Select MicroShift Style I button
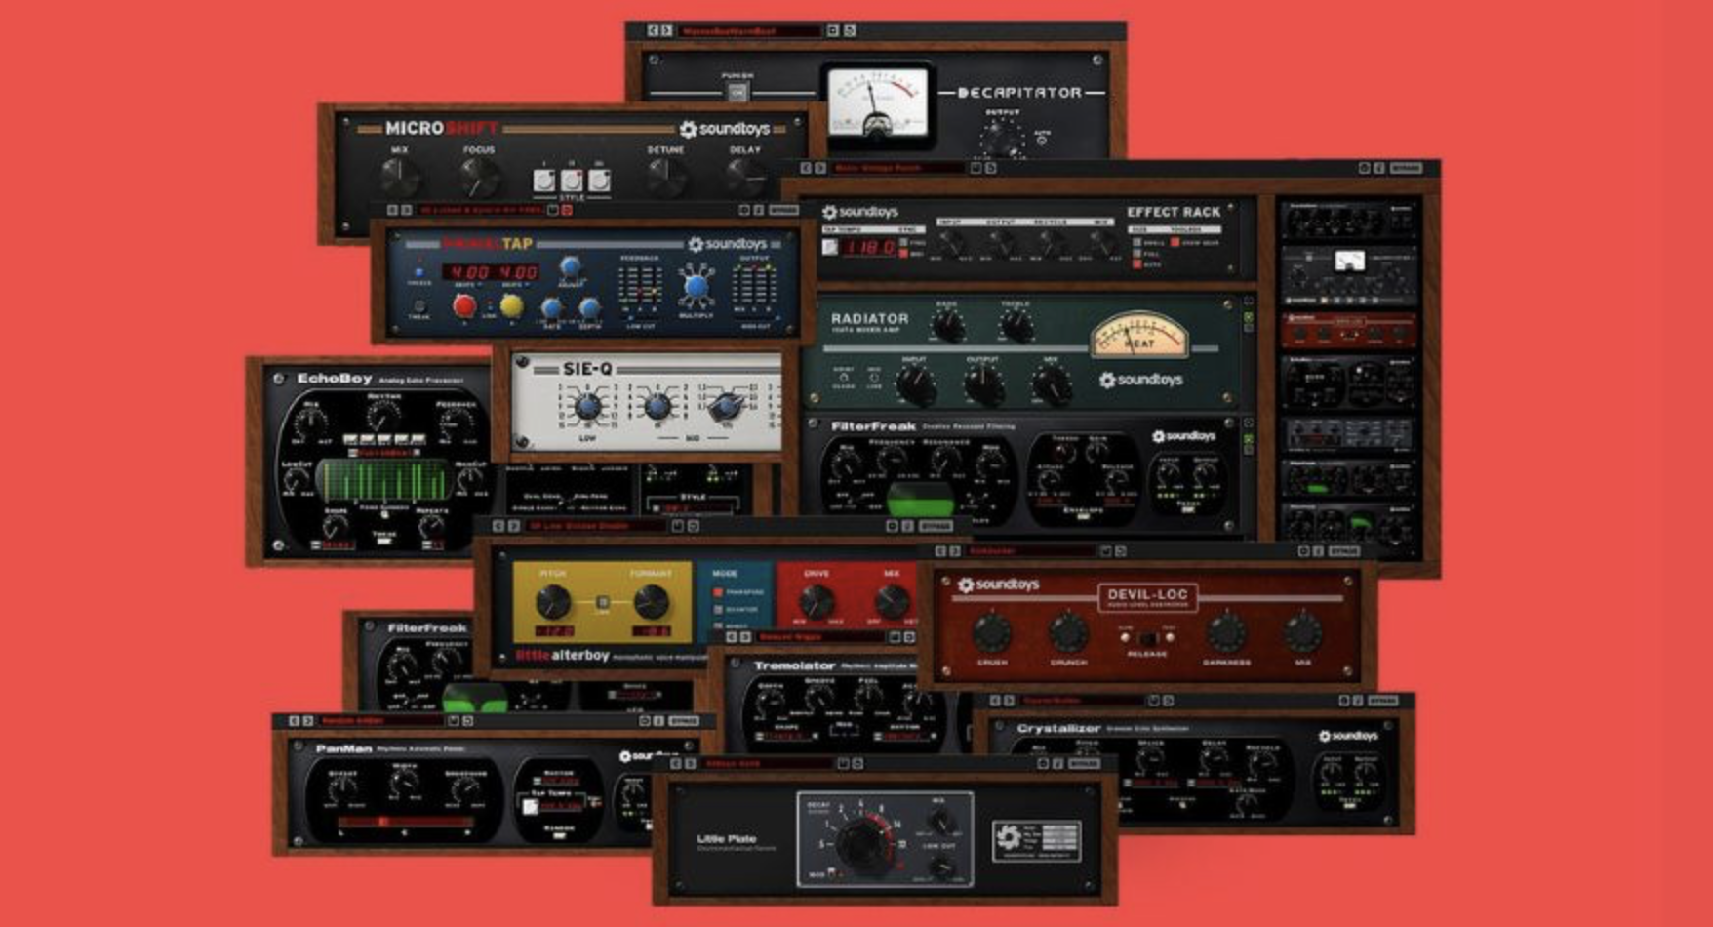The height and width of the screenshot is (927, 1713). pos(543,181)
